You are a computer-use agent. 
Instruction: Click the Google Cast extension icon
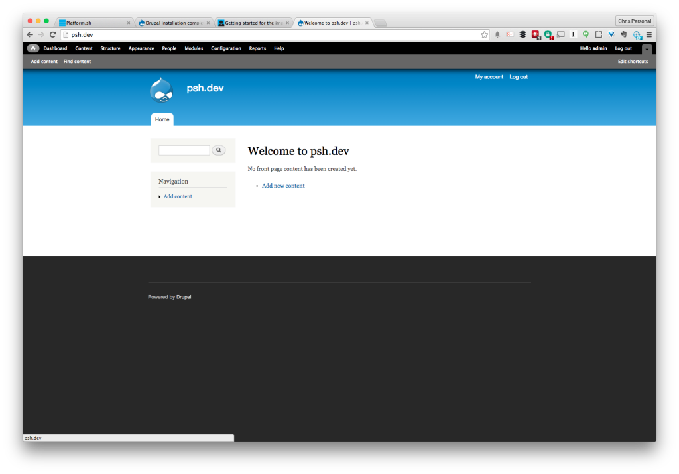[561, 34]
